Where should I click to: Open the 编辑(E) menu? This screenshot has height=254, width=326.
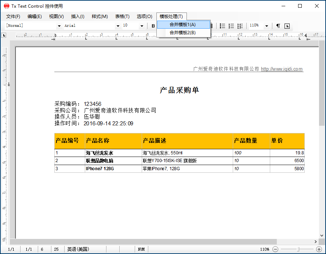coord(35,17)
